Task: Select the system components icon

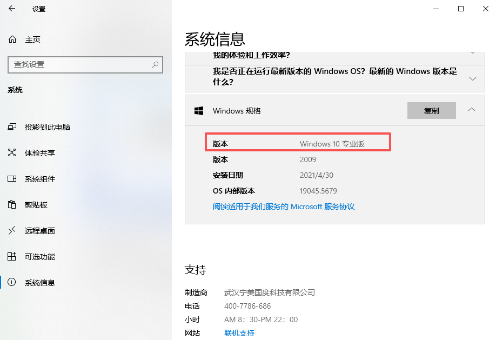Action: coord(12,178)
